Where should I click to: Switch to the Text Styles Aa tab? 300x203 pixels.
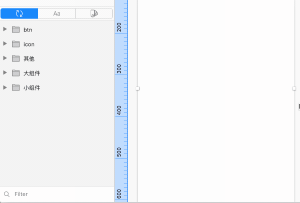[57, 13]
